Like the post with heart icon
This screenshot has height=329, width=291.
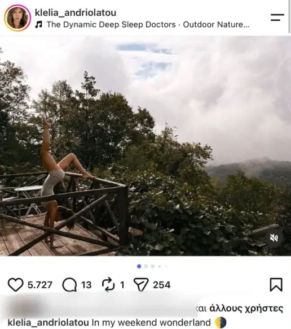coord(15,285)
